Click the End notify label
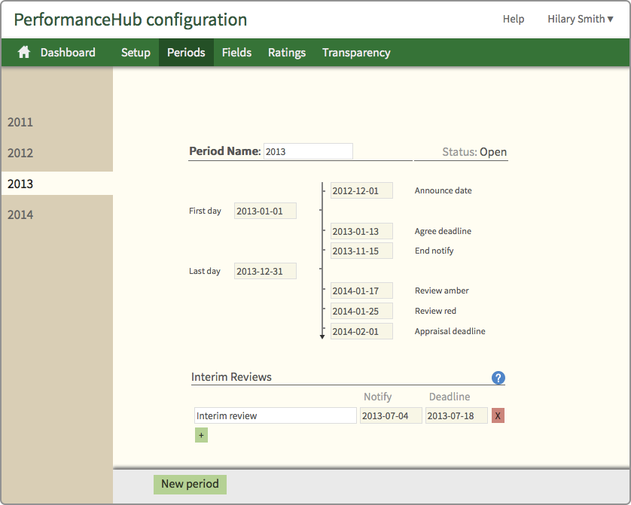The width and height of the screenshot is (631, 505). coord(434,251)
